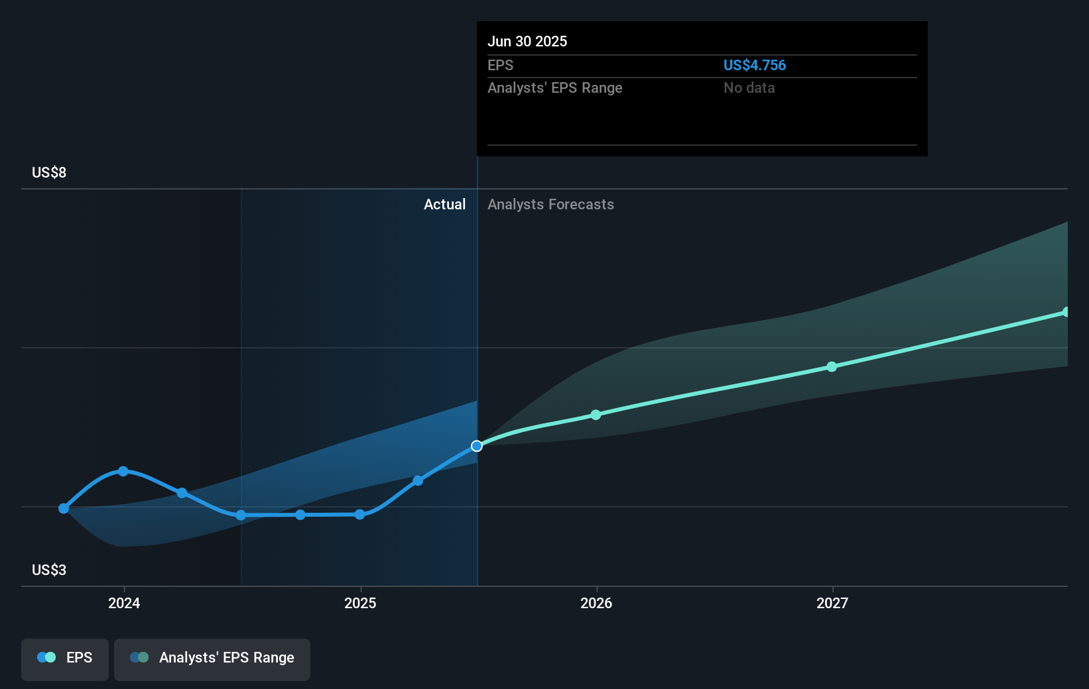Expand the Jun 30 2025 tooltip details
1089x689 pixels.
pos(528,41)
